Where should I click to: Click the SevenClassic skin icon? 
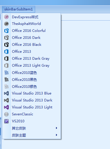pos(6,114)
